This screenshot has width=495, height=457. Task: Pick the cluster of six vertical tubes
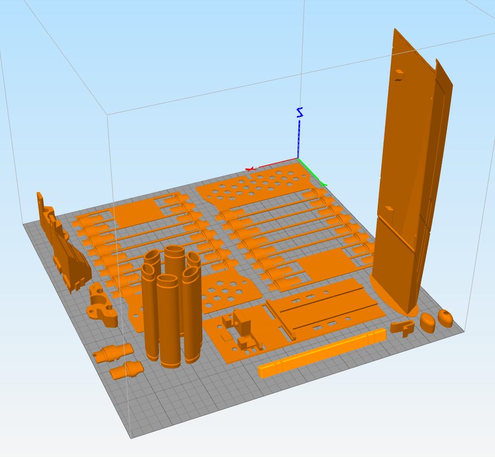172,306
